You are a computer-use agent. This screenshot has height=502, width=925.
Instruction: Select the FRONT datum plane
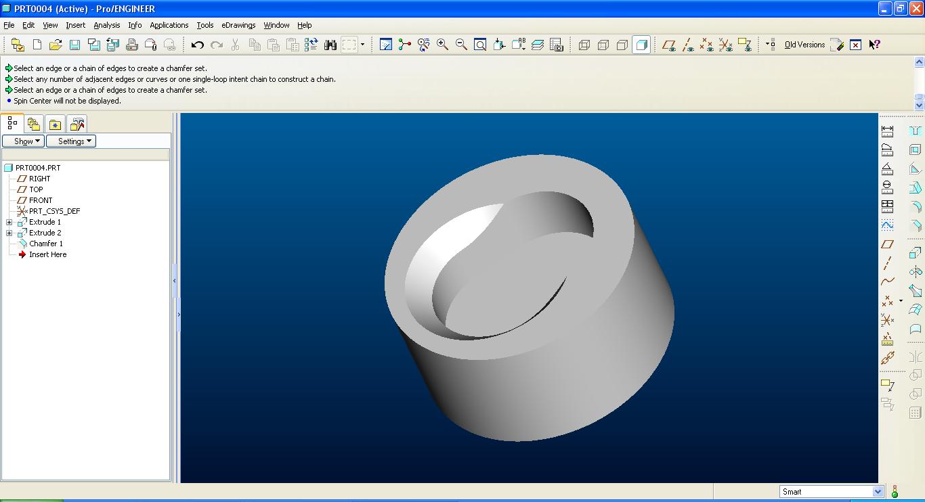[x=41, y=200]
